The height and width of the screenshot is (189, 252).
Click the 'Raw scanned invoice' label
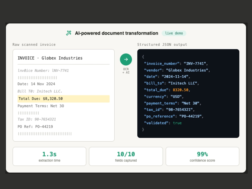point(34,45)
